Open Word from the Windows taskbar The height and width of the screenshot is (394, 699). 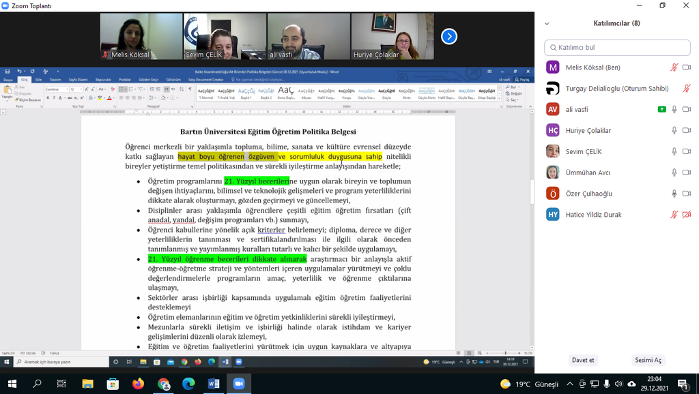pos(214,384)
